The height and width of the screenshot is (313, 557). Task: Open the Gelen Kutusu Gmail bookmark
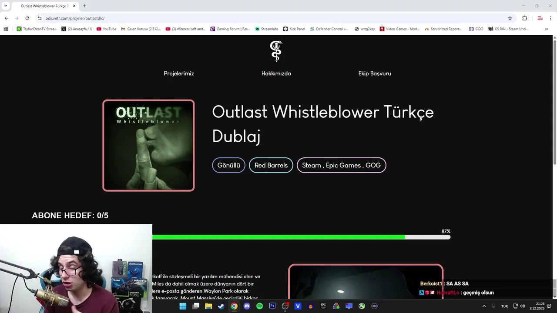click(141, 29)
